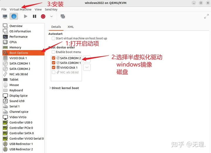Move selected boot device up
Image resolution: width=211 pixels, height=153 pixels.
[87, 59]
